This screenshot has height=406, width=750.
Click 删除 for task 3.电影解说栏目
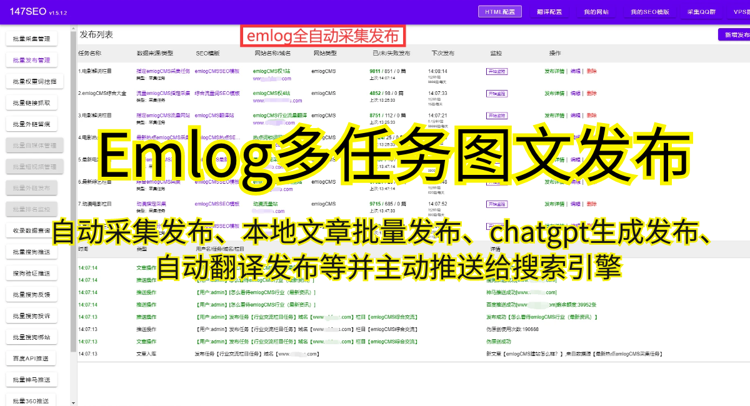pyautogui.click(x=591, y=116)
